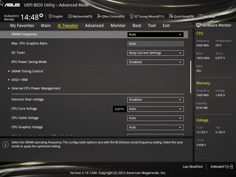Viewport: 236px width, 177px height.
Task: Switch to the Main tab
Action: (46, 26)
